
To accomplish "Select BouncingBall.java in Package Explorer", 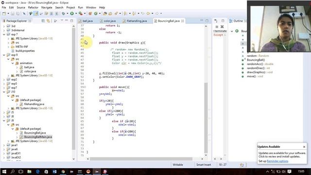I will point(35,133).
